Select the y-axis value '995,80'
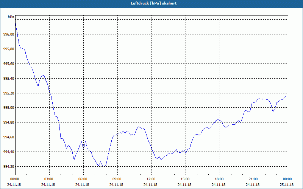The image size is (303, 189). tap(9, 49)
